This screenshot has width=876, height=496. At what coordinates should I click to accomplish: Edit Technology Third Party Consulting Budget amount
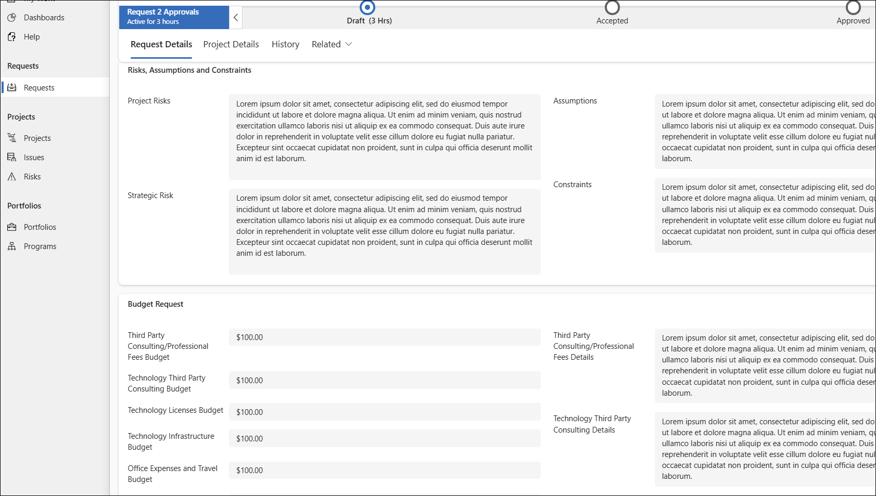(385, 381)
